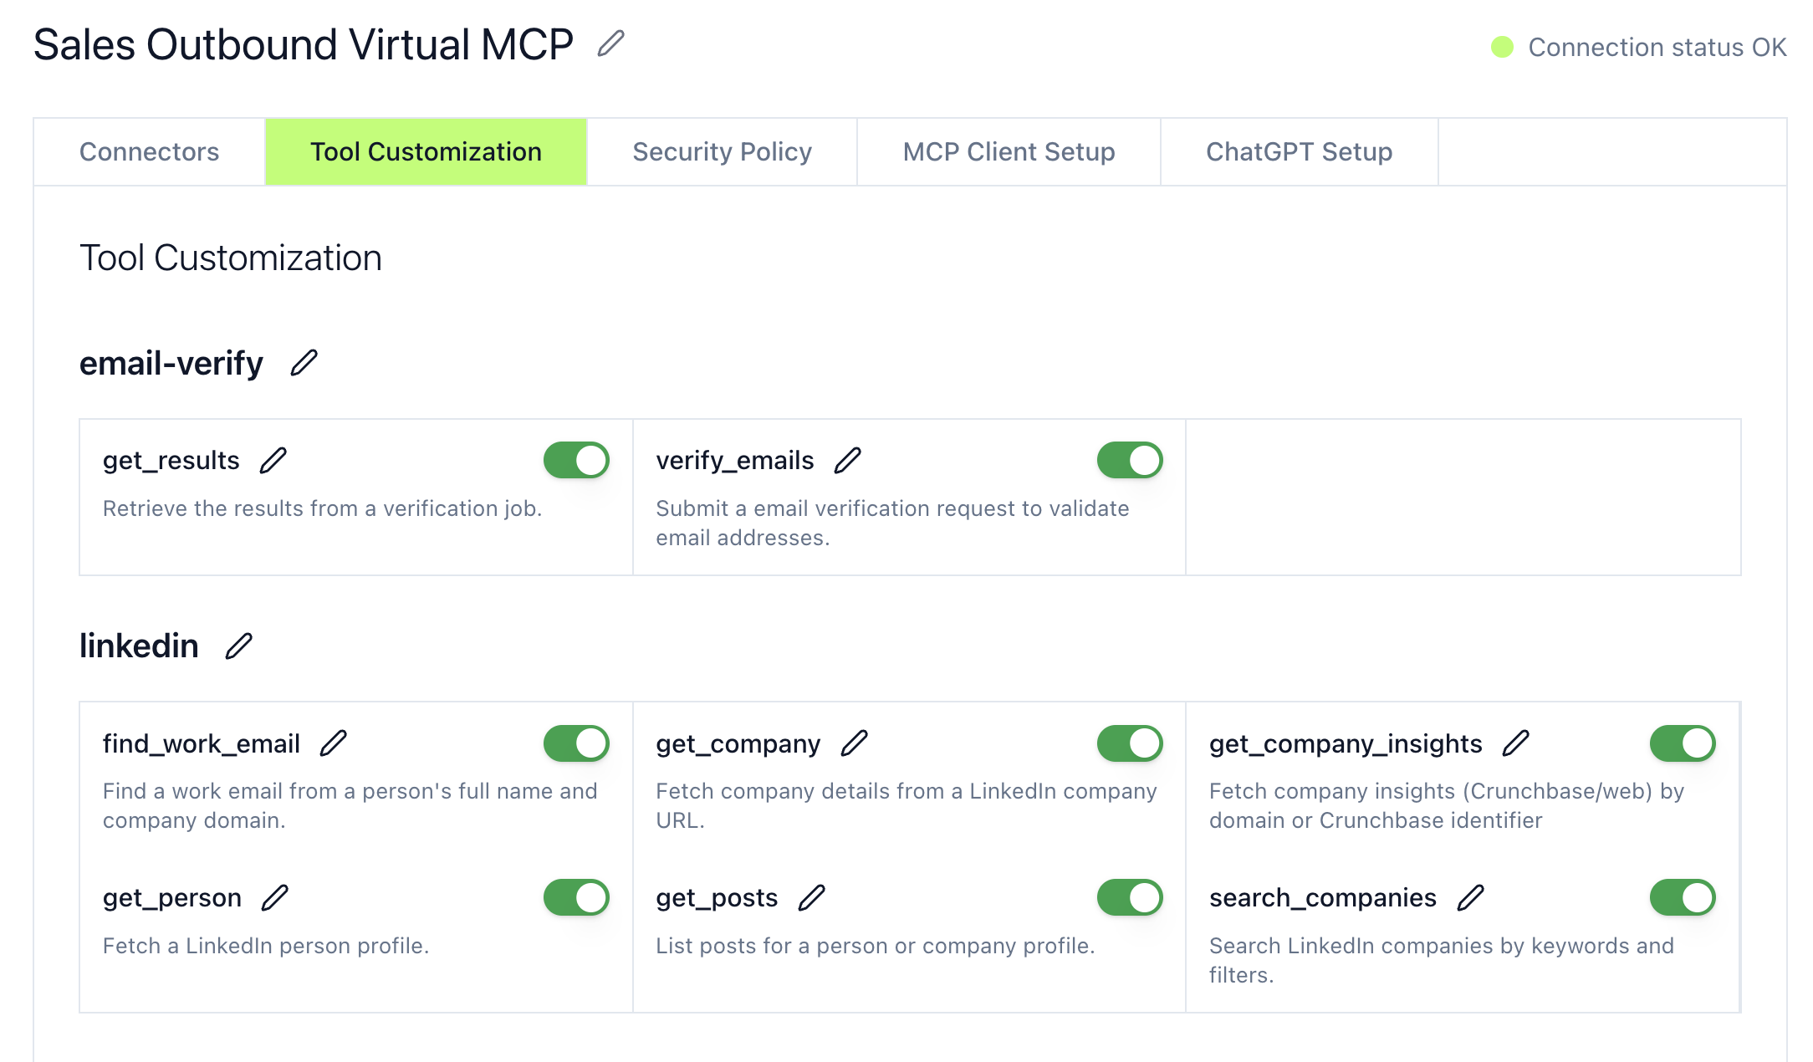This screenshot has height=1062, width=1813.
Task: Toggle the search_companies tool
Action: click(1683, 896)
